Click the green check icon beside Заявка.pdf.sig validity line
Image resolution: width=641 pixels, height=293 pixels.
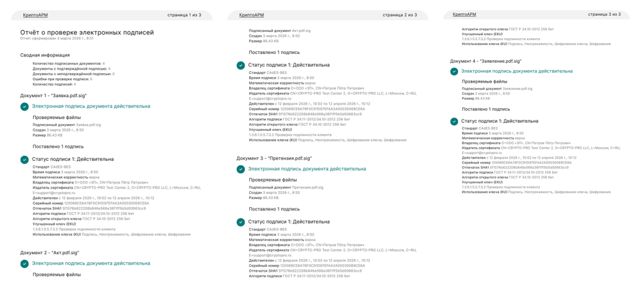click(24, 106)
